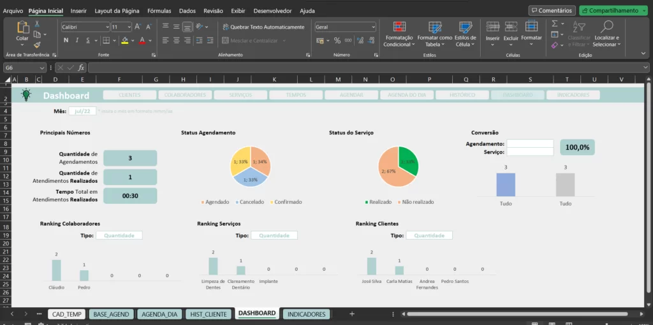Viewport: 653px width, 325px height.
Task: Click the Clear eraser icon
Action: click(555, 45)
